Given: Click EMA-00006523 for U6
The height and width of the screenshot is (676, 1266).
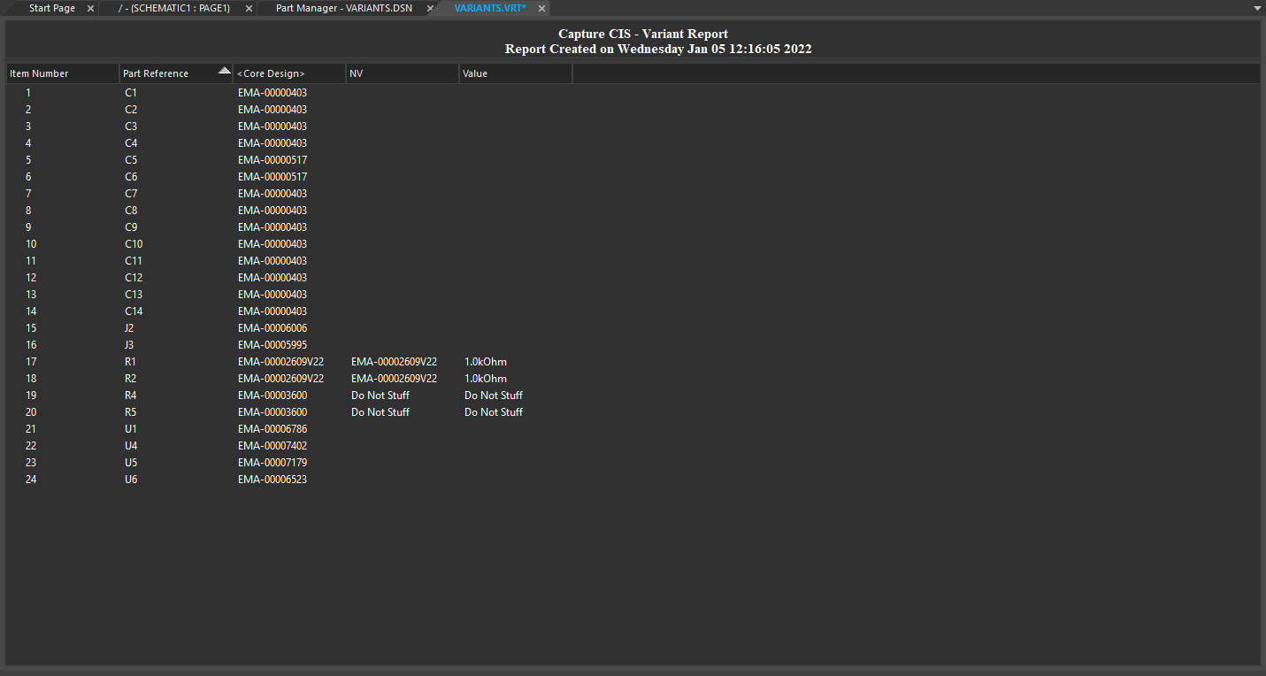Looking at the screenshot, I should [272, 479].
